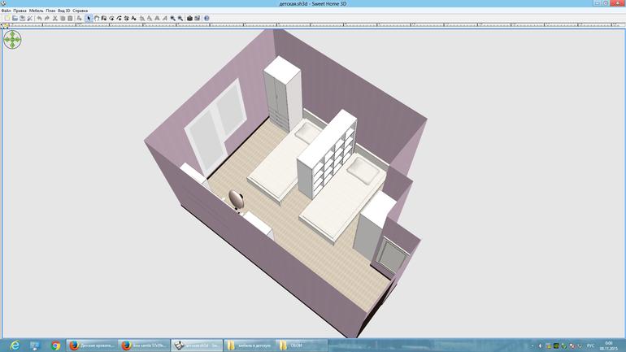Open the ОБОИ folder taskbar button
Screen dimensions: 626x352
(302, 345)
